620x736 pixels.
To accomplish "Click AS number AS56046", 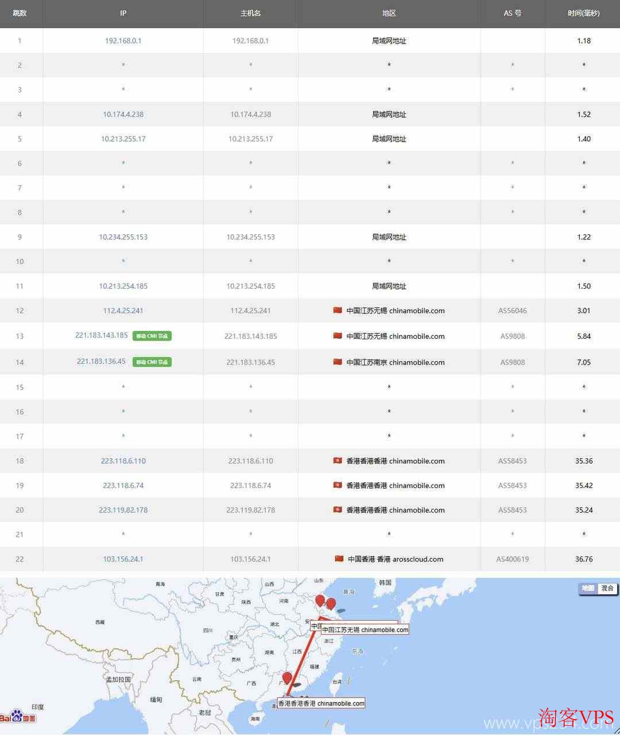I will point(513,311).
